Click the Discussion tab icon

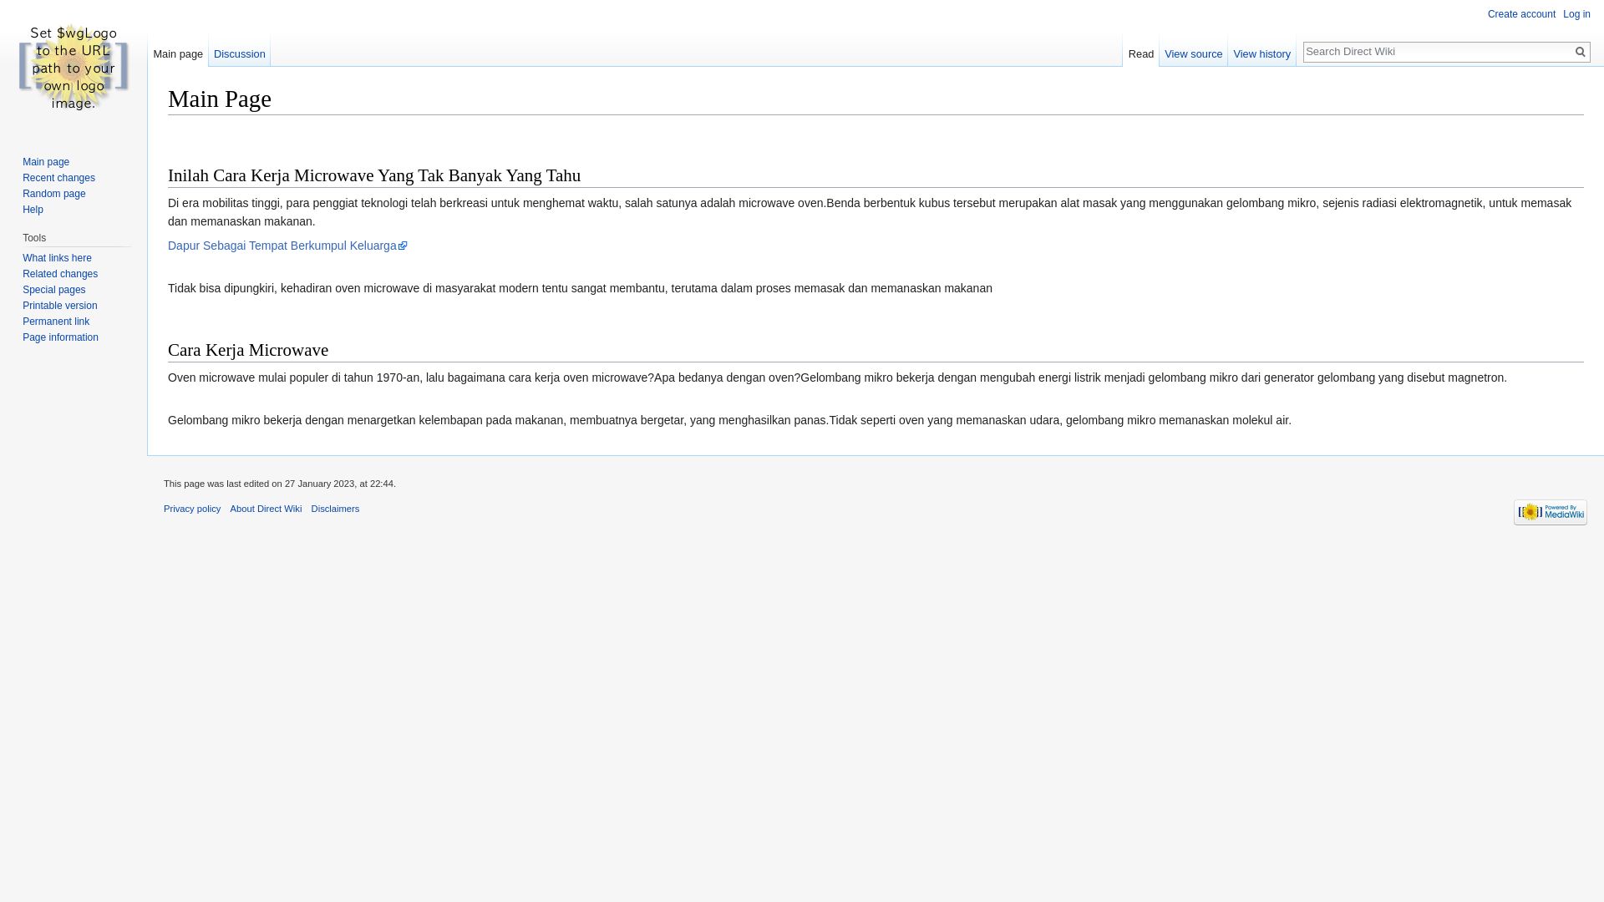239,54
